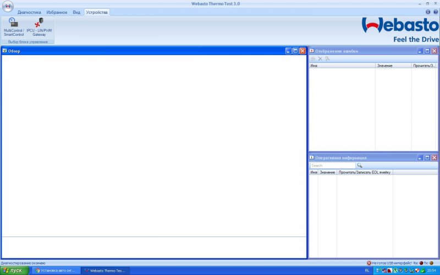
Task: Click the X delete icon in error panel toolbar
Action: [x=320, y=59]
